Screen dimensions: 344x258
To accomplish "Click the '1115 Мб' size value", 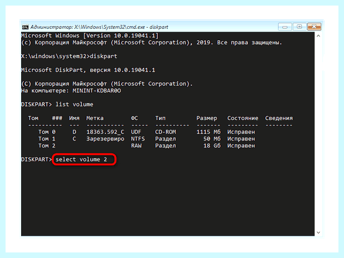I will [209, 132].
